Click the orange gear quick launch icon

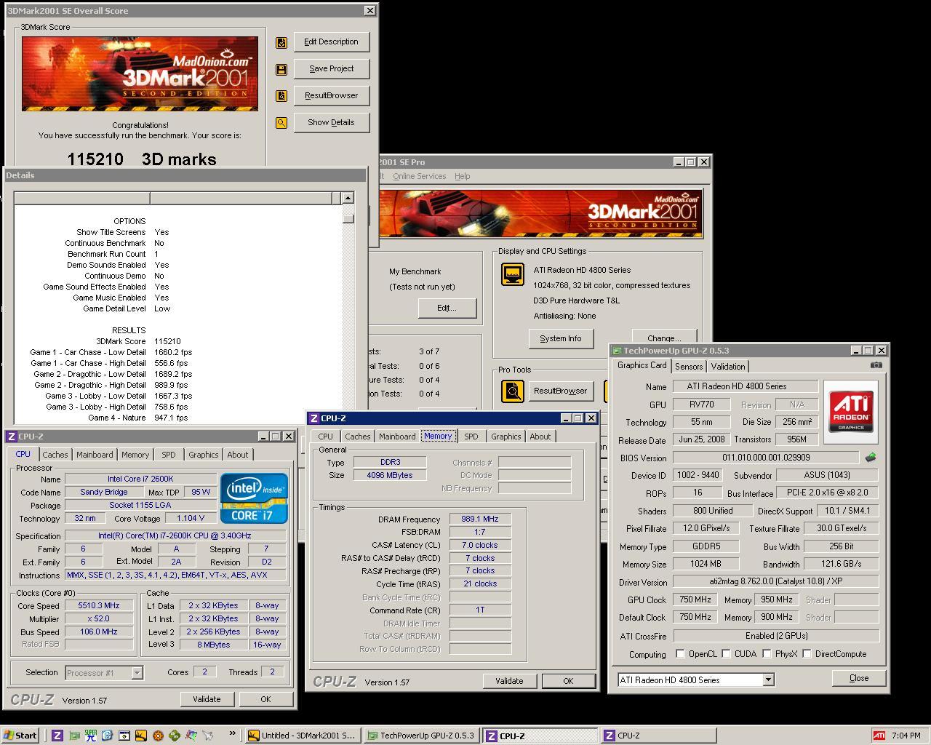click(158, 736)
